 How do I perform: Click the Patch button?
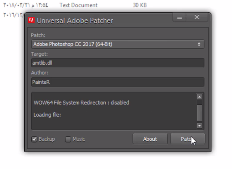click(188, 139)
